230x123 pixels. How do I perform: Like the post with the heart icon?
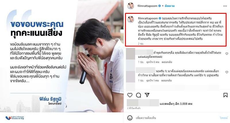click(130, 95)
